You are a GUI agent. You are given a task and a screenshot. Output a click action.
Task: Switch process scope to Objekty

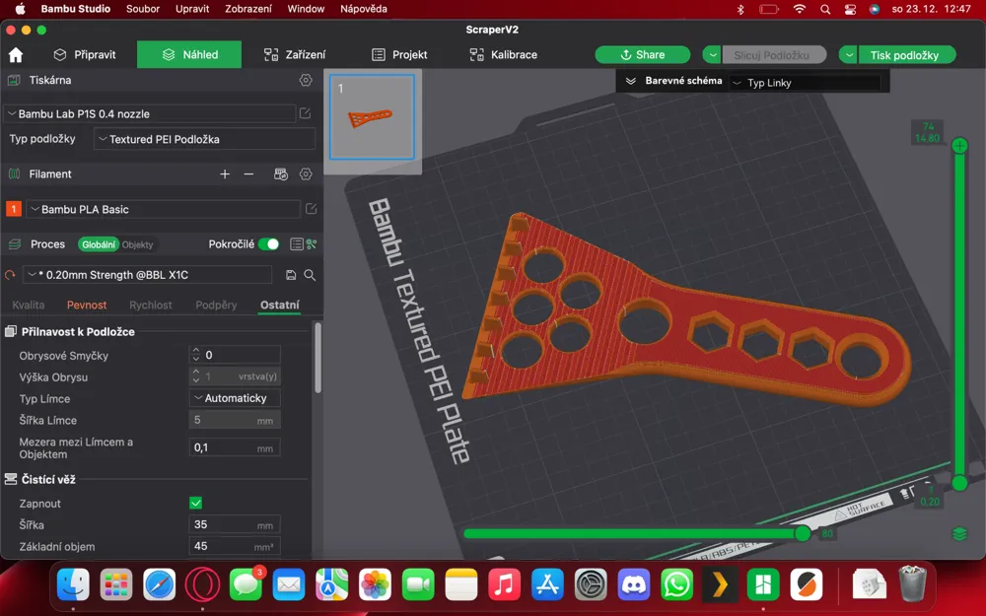(137, 244)
